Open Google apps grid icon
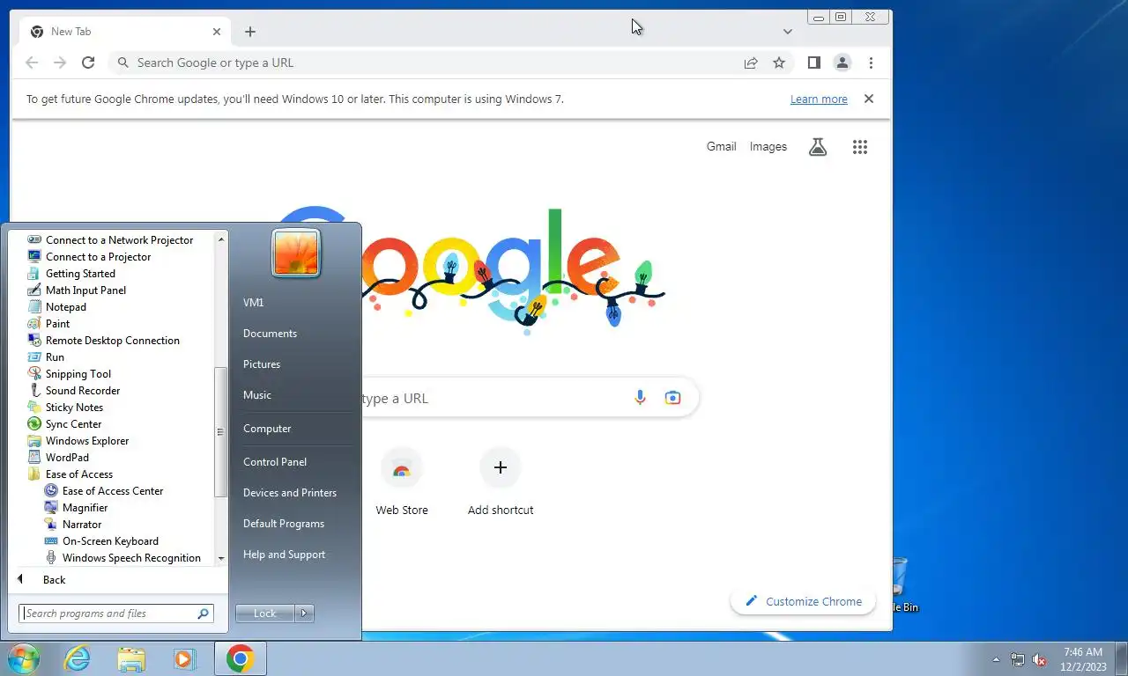 point(860,147)
